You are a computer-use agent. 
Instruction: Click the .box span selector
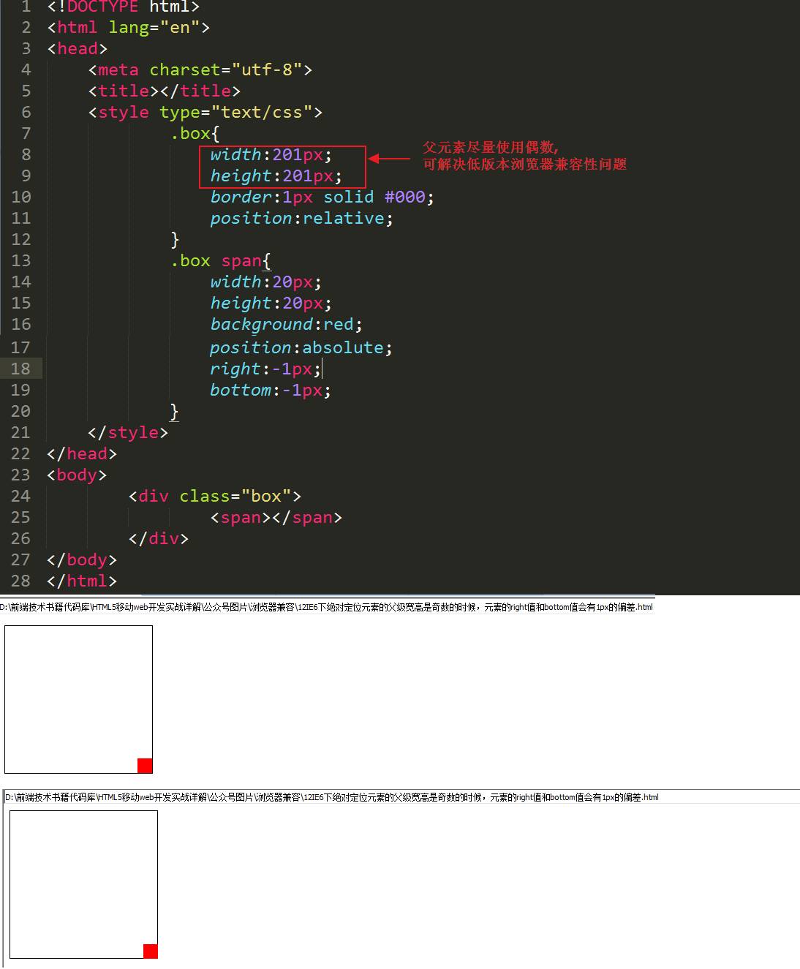pos(216,260)
